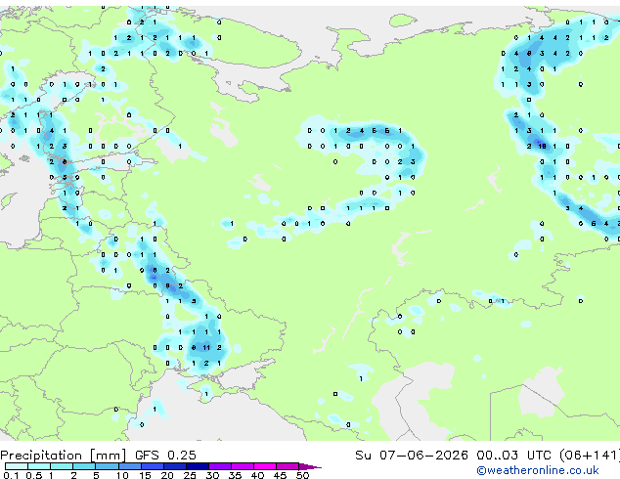Click the legend label '0.5'

click(34, 475)
